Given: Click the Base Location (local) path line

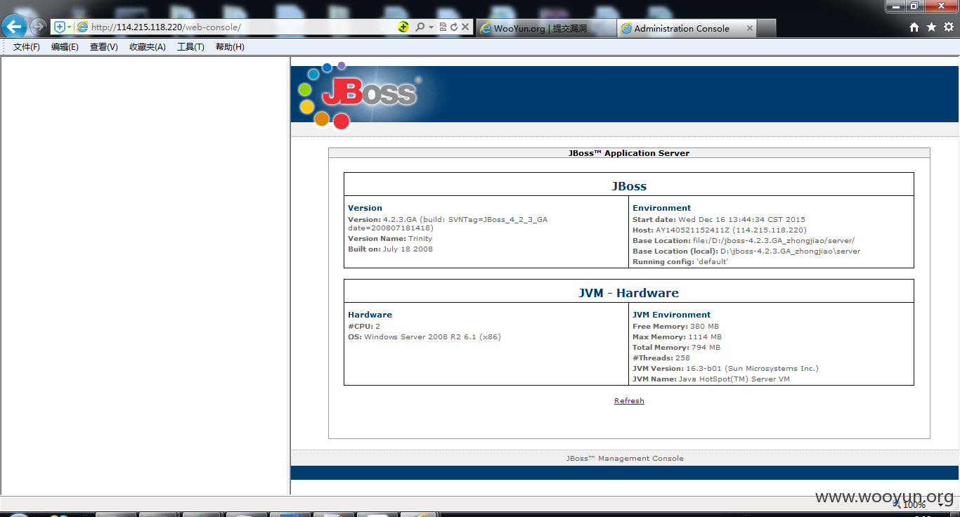Looking at the screenshot, I should point(746,251).
